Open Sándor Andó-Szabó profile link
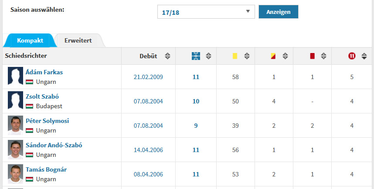Image resolution: width=374 pixels, height=189 pixels. click(54, 145)
